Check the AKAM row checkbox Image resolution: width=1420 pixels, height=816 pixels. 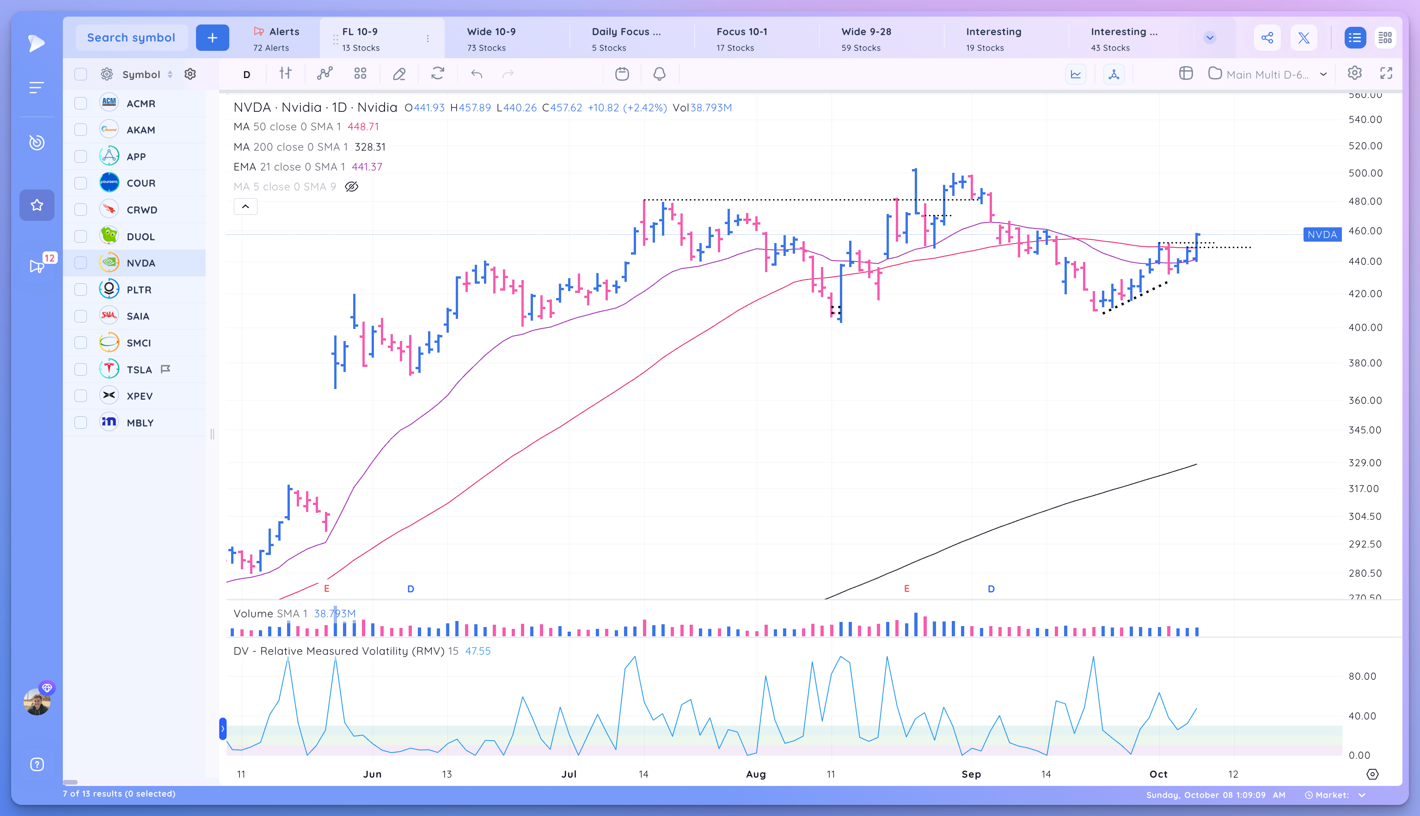tap(81, 129)
